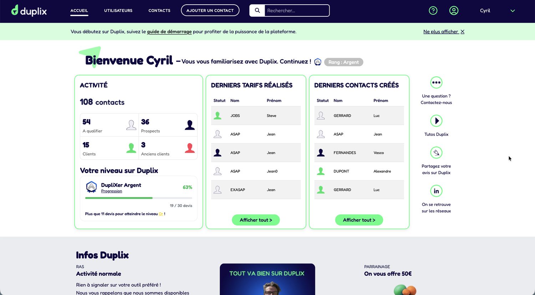The width and height of the screenshot is (535, 295).
Task: Open the Progression link
Action: (x=112, y=191)
